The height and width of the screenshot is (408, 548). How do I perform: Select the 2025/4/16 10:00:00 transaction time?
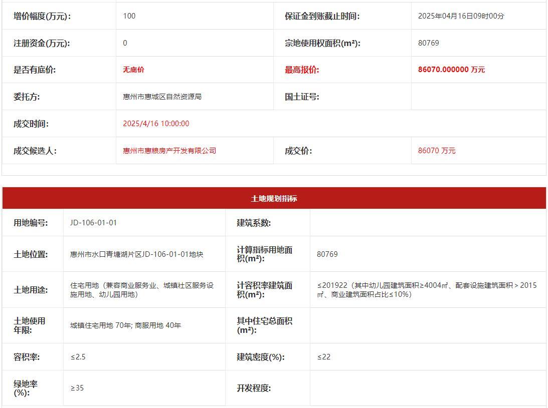pos(156,124)
